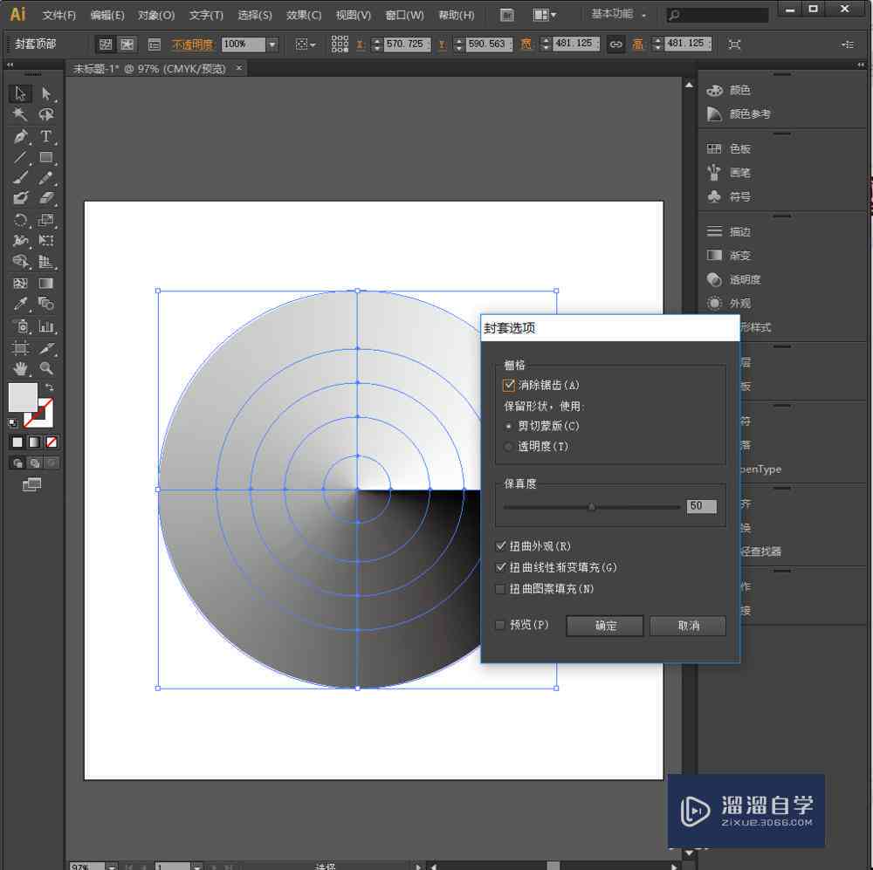Viewport: 873px width, 870px height.
Task: Select the Gradient tool
Action: 45,284
